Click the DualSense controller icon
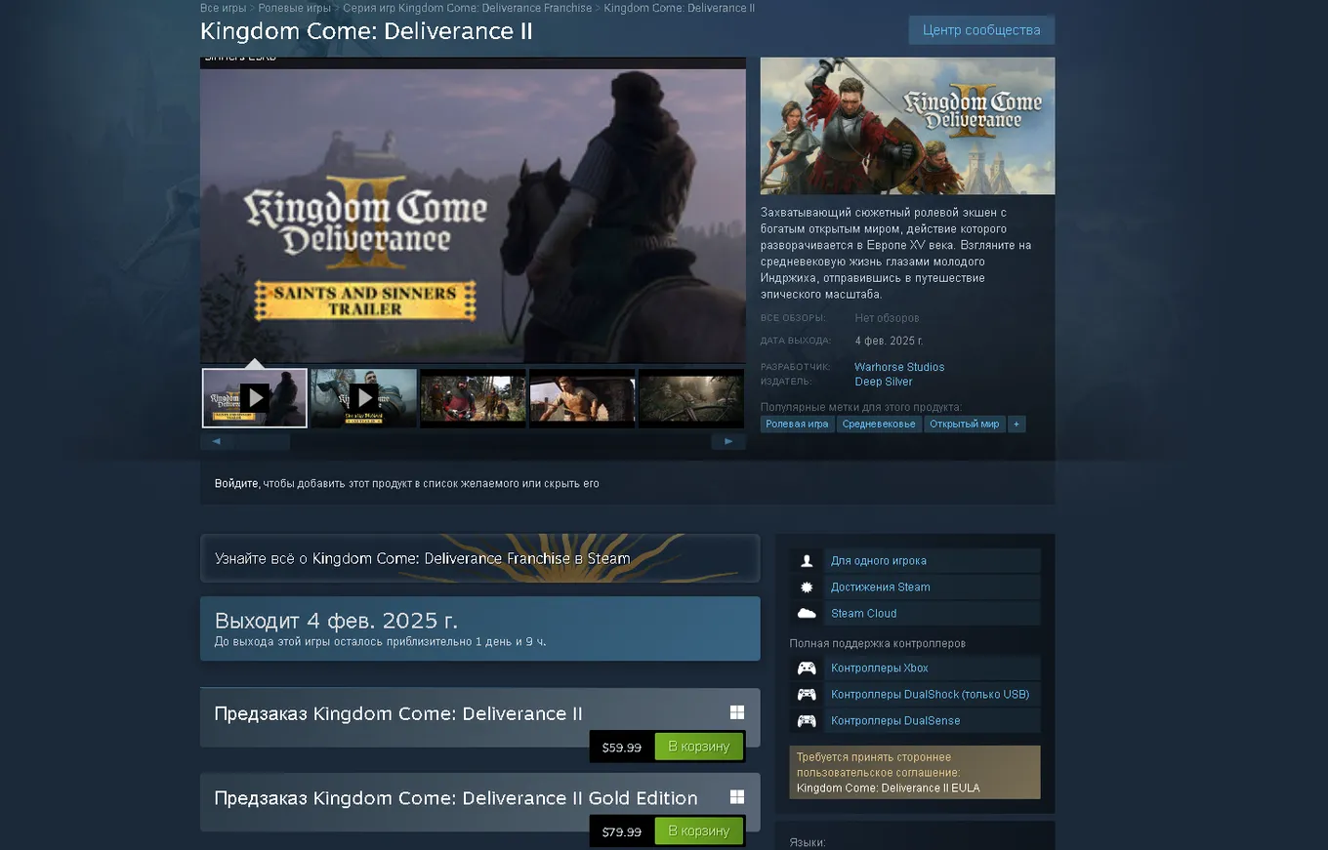Screen dimensions: 1328x850 point(807,721)
